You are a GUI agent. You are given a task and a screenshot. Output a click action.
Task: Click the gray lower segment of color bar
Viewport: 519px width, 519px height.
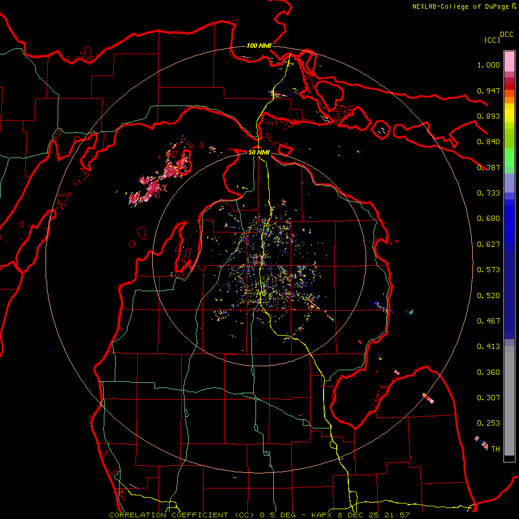[509, 401]
